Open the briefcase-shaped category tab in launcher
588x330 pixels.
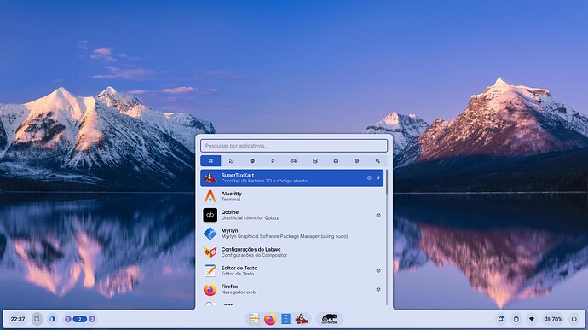pos(336,160)
